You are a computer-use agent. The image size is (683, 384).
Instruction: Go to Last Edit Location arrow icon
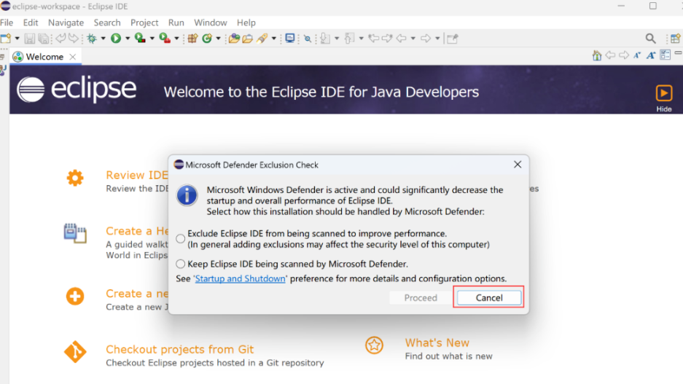click(x=373, y=39)
